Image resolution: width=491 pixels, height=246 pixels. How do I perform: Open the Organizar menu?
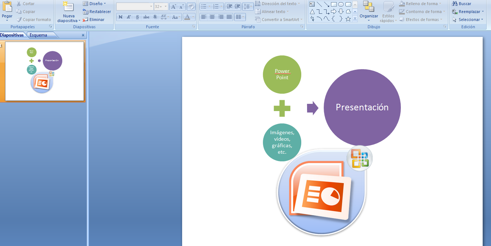[x=369, y=12]
